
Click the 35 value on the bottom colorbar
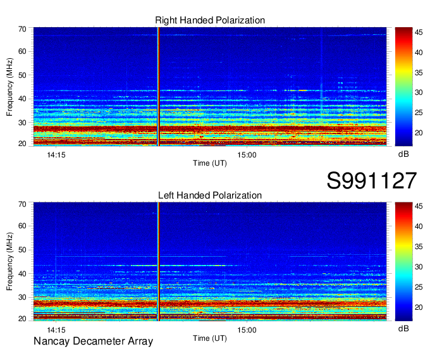(x=419, y=247)
